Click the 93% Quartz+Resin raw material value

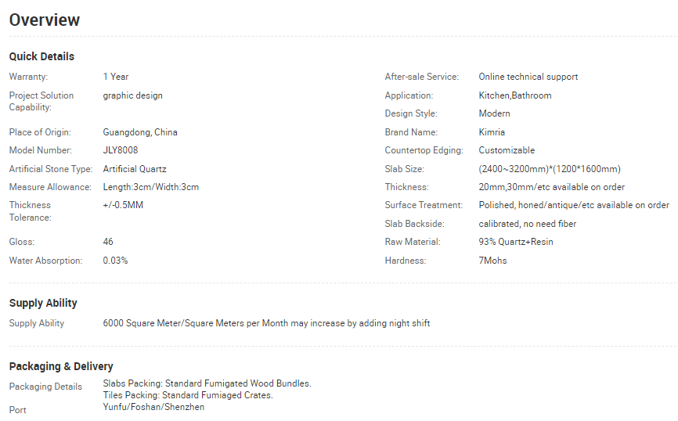pos(516,242)
